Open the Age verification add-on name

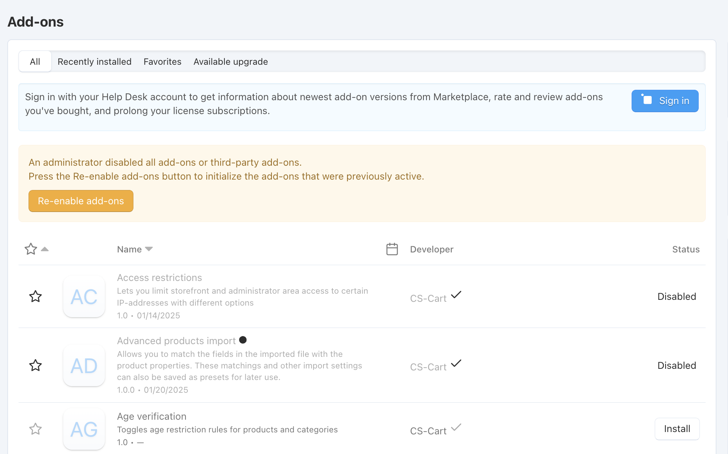[152, 416]
